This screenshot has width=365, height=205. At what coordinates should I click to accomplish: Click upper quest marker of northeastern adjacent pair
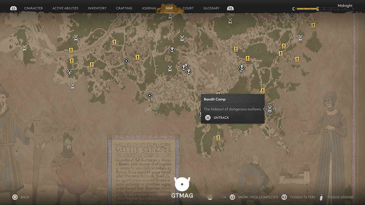(284, 46)
